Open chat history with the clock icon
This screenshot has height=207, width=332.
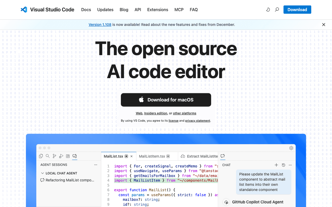[x=283, y=165]
